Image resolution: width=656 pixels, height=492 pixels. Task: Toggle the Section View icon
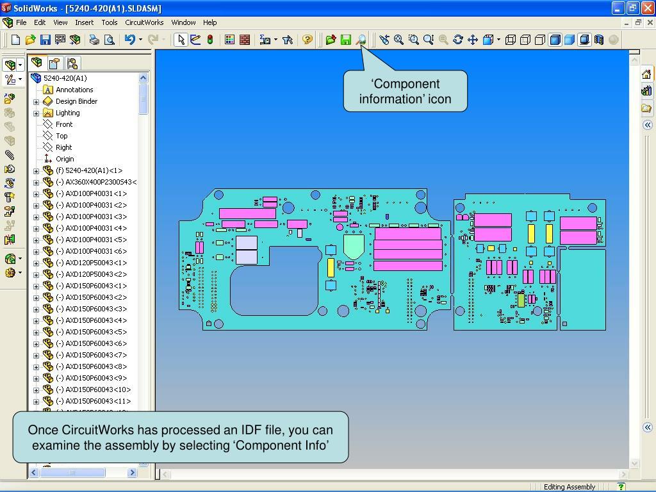tap(599, 40)
